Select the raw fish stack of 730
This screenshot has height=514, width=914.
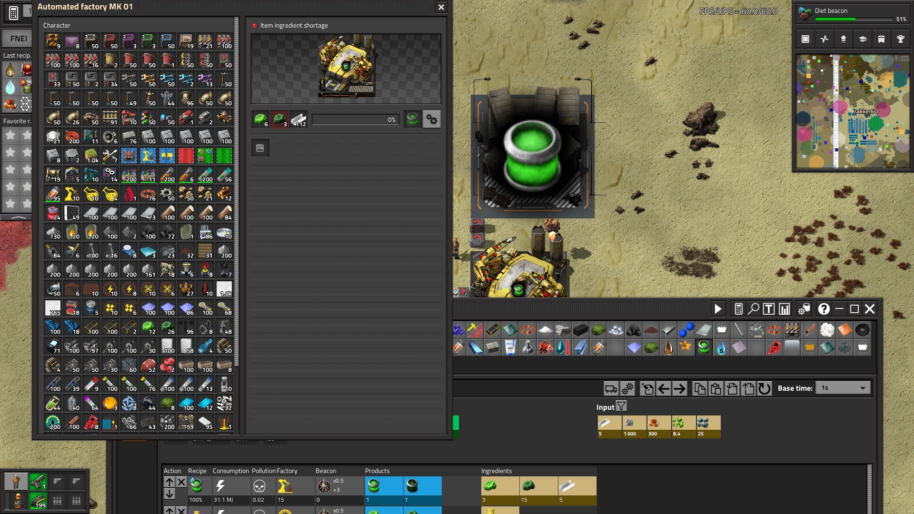click(x=53, y=232)
